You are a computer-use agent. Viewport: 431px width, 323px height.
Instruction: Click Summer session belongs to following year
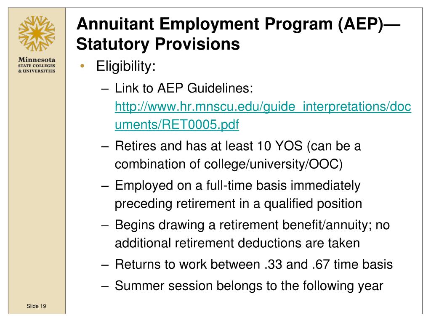coord(249,286)
